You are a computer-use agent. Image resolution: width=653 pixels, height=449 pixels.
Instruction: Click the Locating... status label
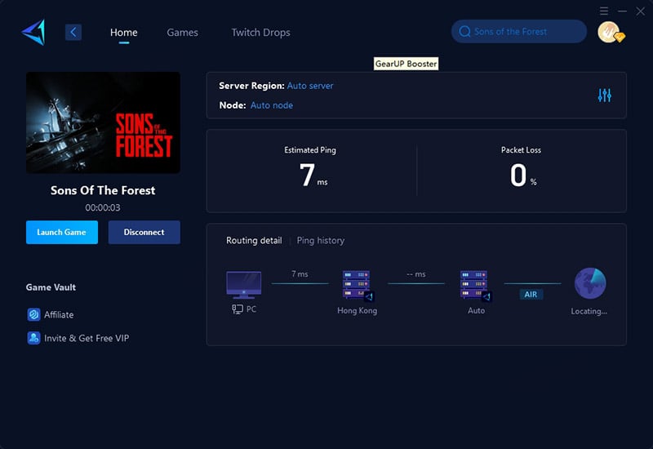[x=589, y=311]
